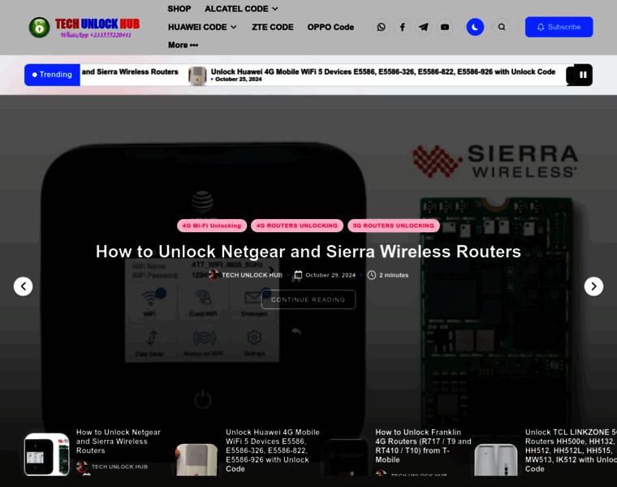Screen dimensions: 617x487
Task: Expand the HUAWEI CODE dropdown
Action: [202, 27]
